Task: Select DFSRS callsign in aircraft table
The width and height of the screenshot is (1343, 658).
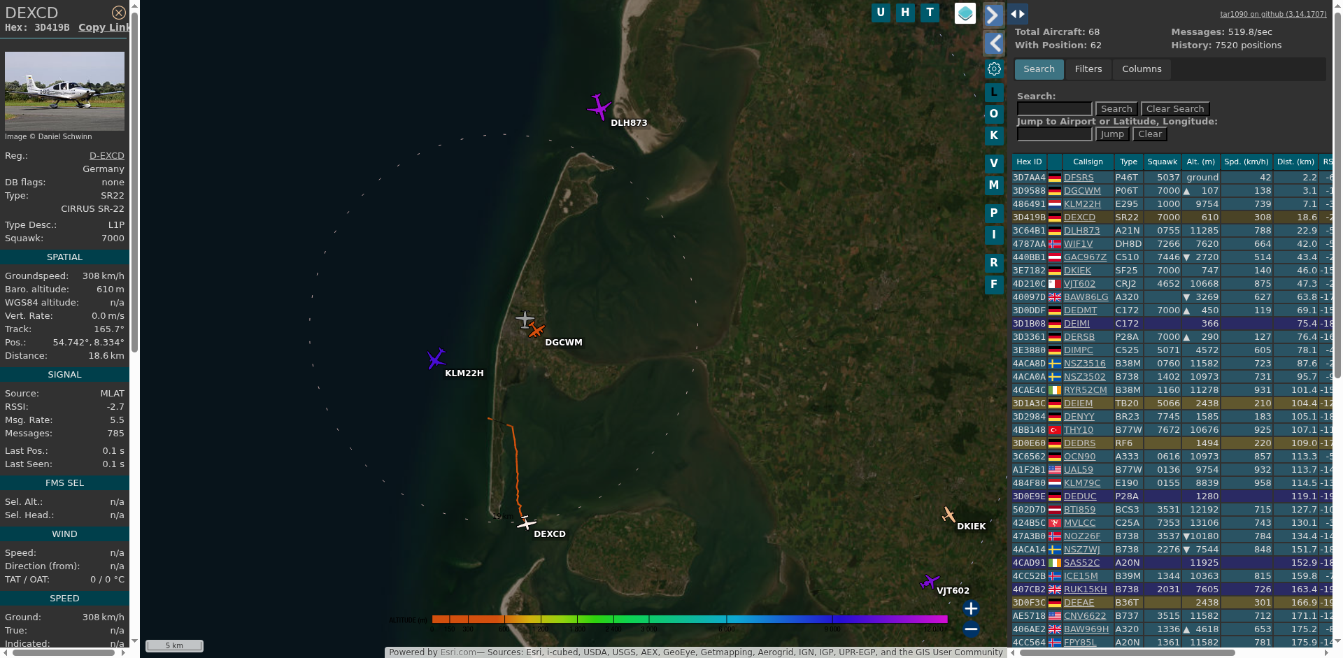Action: (x=1079, y=178)
